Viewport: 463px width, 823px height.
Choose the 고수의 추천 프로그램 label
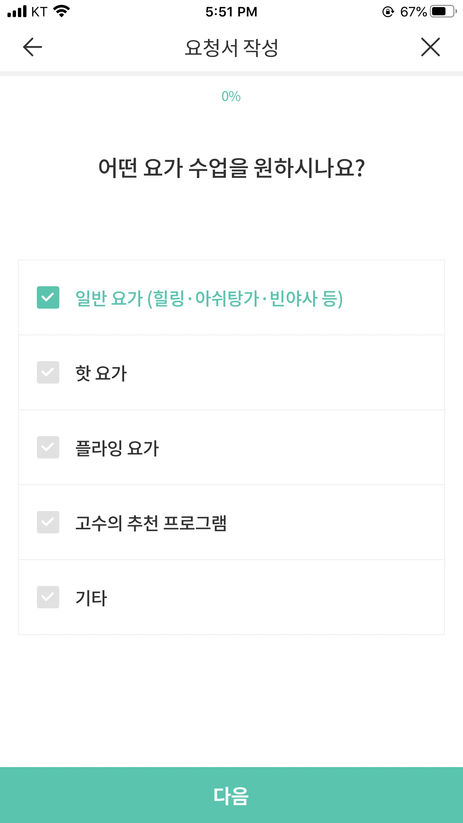point(151,523)
